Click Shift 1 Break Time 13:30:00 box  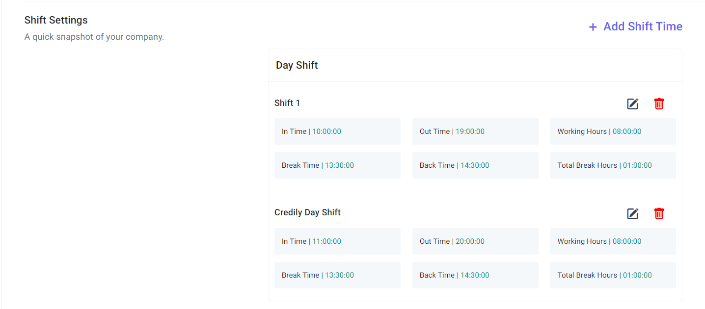click(337, 165)
